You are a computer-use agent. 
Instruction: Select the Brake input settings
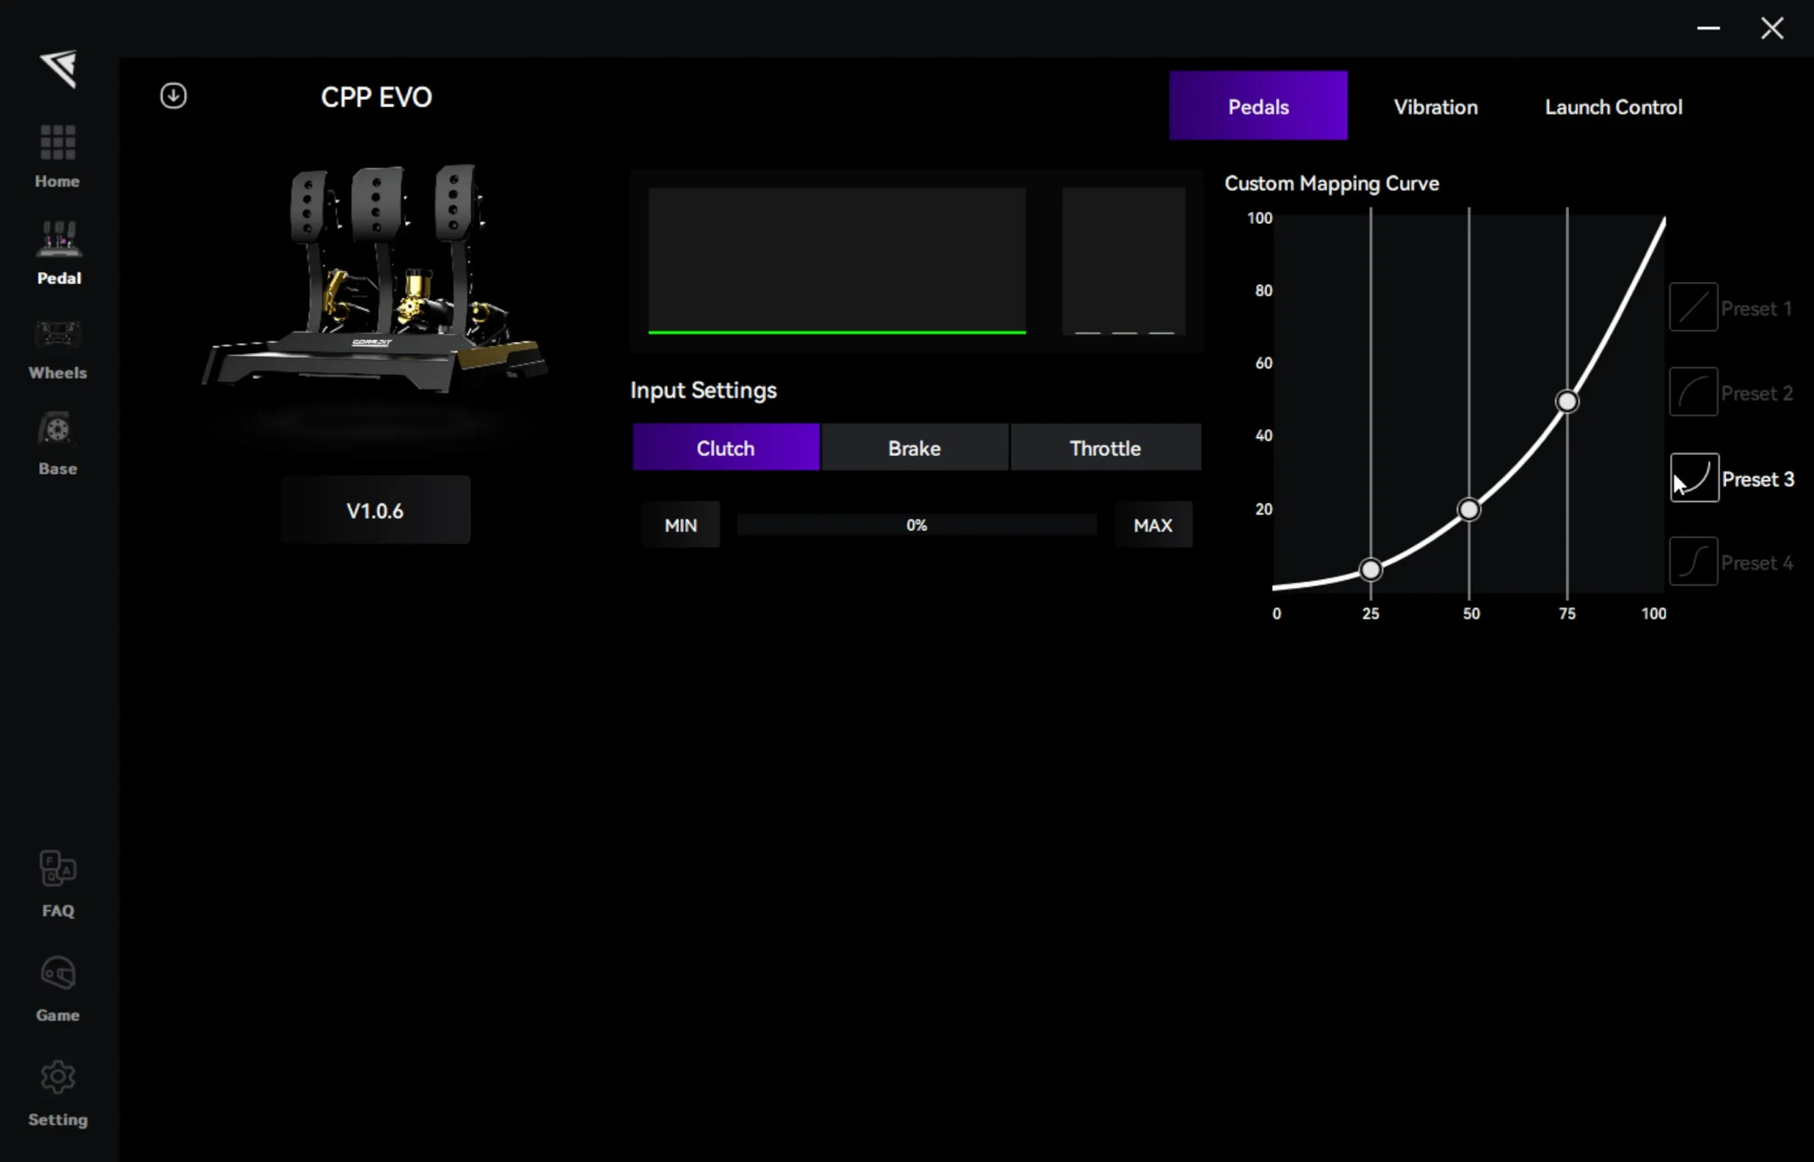[x=914, y=449]
